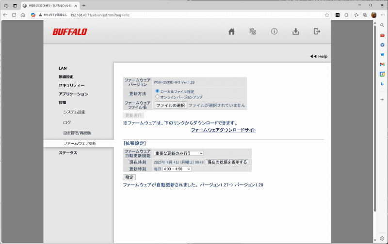Open a new browser tab
Screen dimensions: 388x244
(x=84, y=5)
